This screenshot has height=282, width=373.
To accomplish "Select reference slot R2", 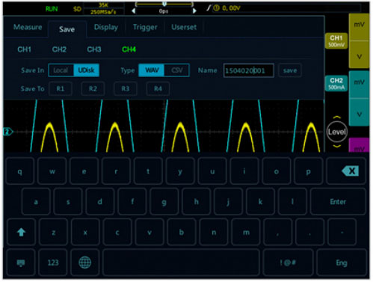I will [93, 89].
